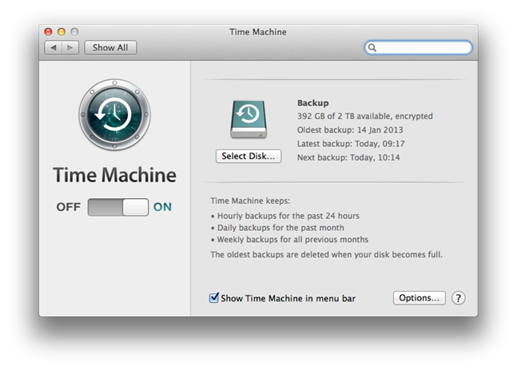Viewport: 517px width, 370px height.
Task: Click 'Latest backup: Today, 09:17'
Action: tap(351, 144)
